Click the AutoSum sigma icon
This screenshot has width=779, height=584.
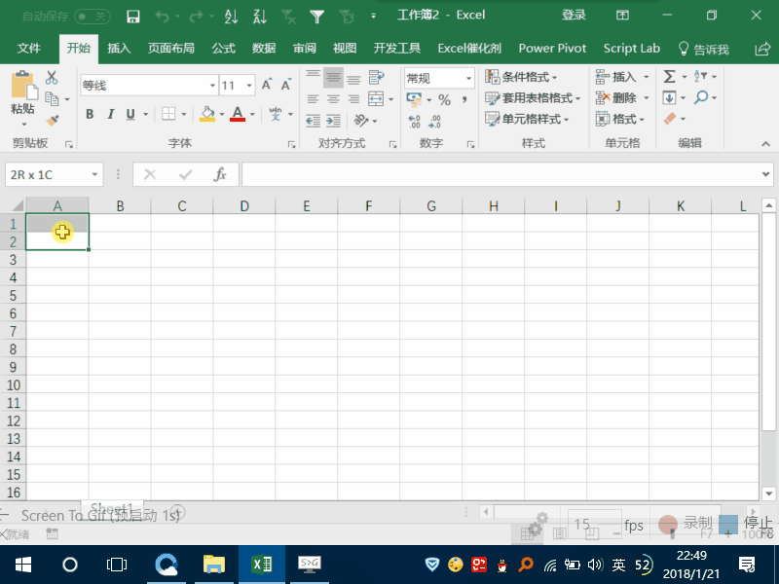669,77
